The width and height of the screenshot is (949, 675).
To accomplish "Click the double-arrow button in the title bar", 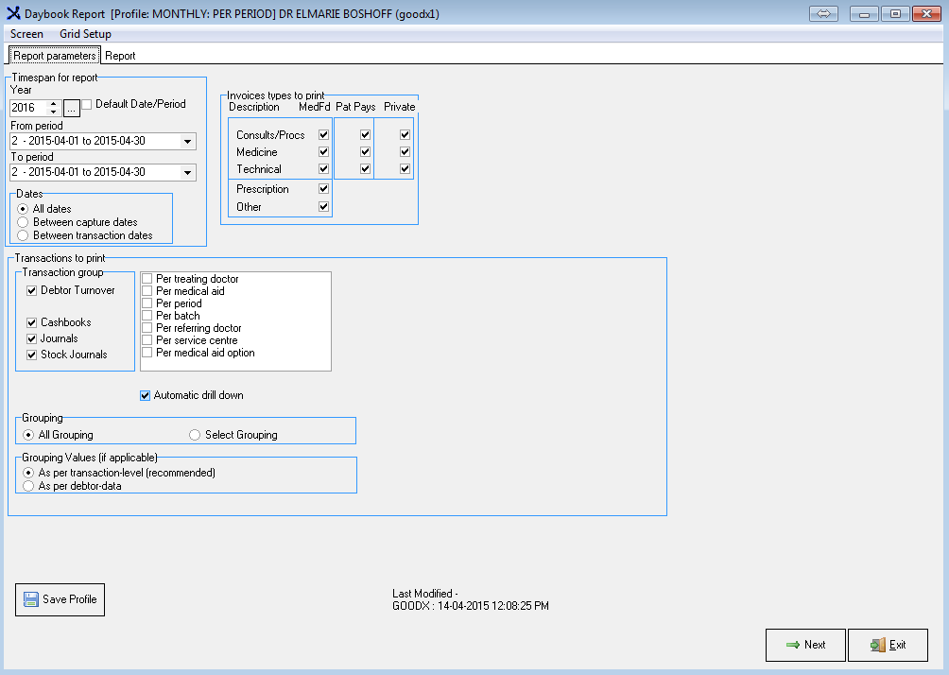I will [x=823, y=14].
